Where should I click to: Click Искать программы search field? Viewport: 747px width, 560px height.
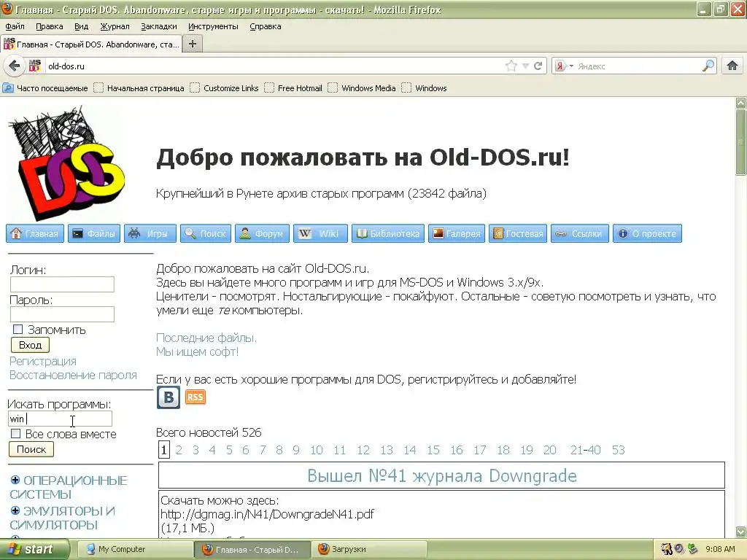coord(60,419)
